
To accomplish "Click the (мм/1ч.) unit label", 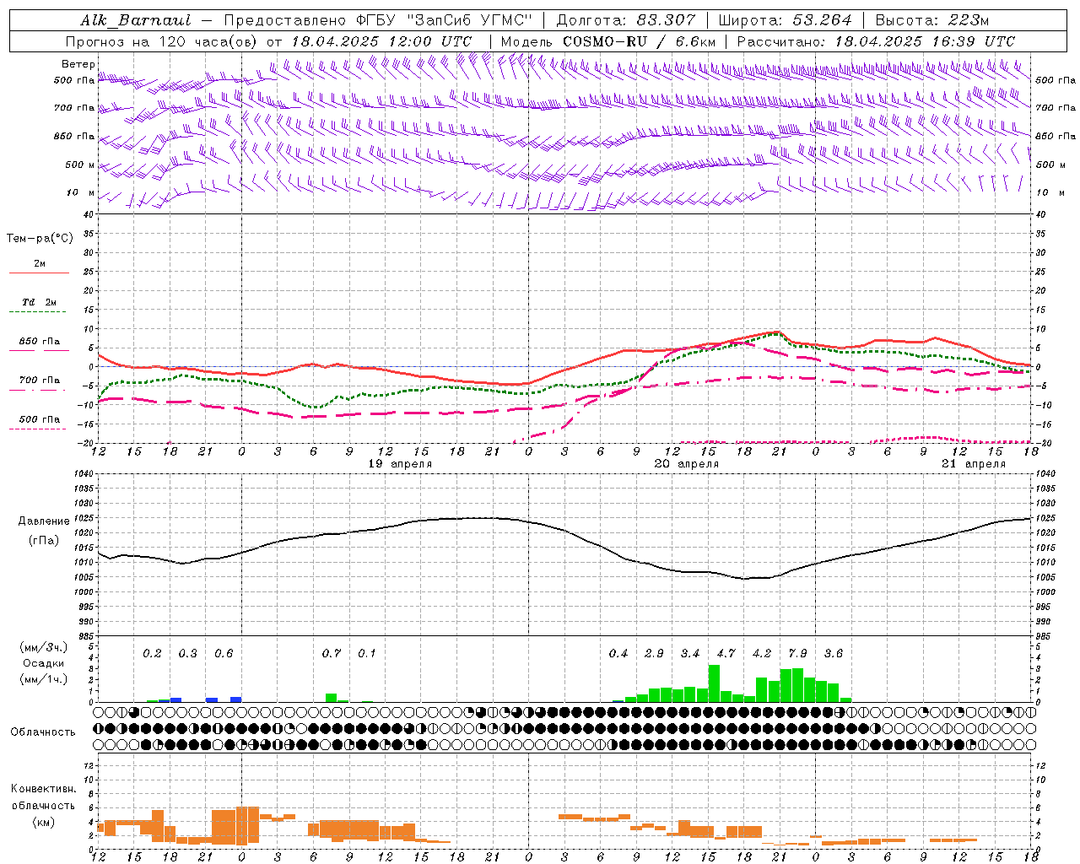I will click(x=43, y=679).
